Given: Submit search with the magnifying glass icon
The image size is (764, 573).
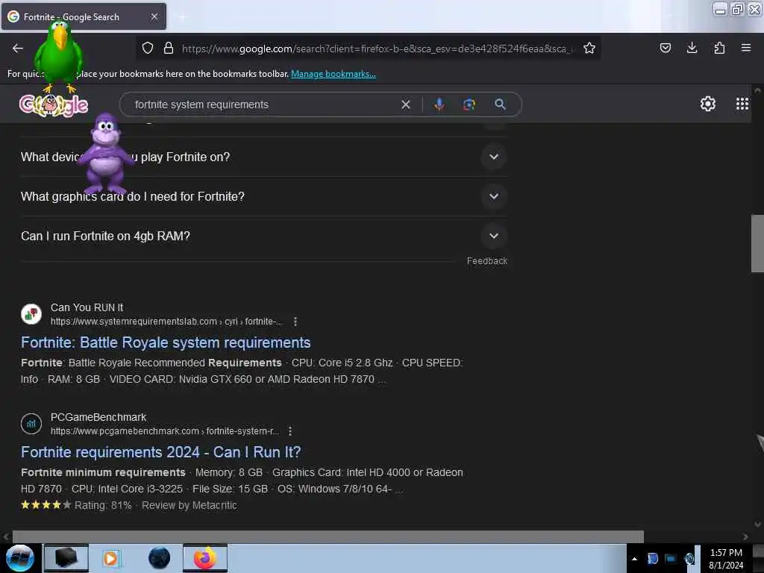Looking at the screenshot, I should tap(500, 104).
